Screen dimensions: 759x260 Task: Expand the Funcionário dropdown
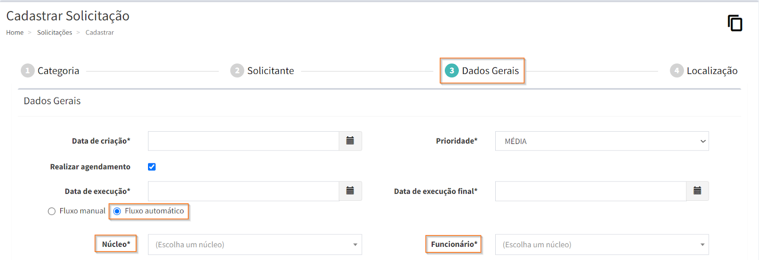(602, 244)
